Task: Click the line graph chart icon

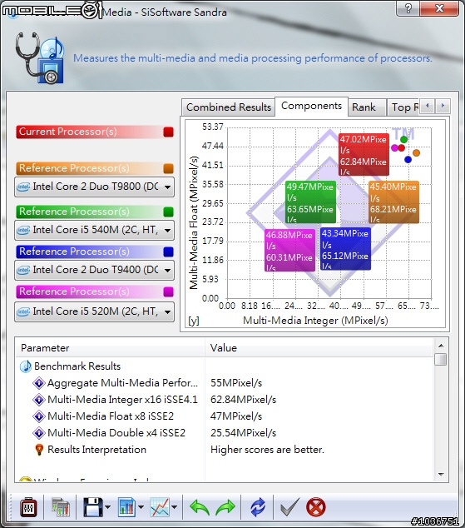Action: (160, 507)
